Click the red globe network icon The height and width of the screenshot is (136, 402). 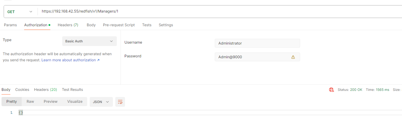pos(332,90)
